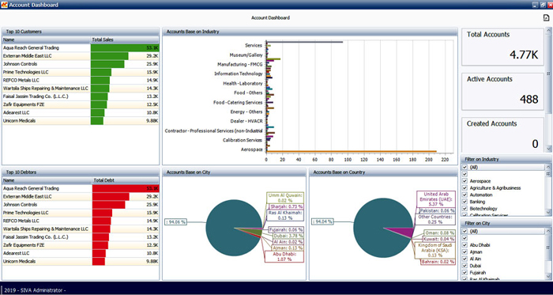Select REFCO Metals LLC in Top 10 Debtors
The image size is (553, 295).
(81, 221)
